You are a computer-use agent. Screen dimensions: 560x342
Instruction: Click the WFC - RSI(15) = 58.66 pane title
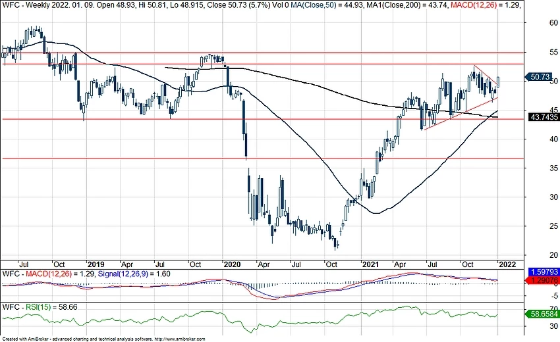tap(40, 307)
